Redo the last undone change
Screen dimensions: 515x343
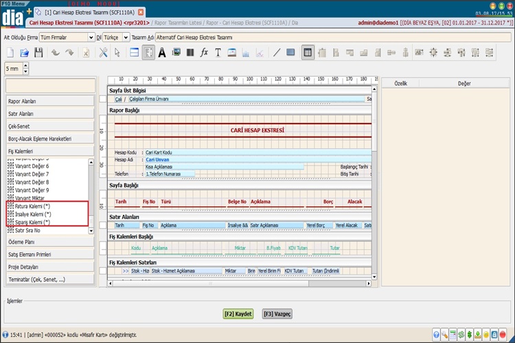69,53
